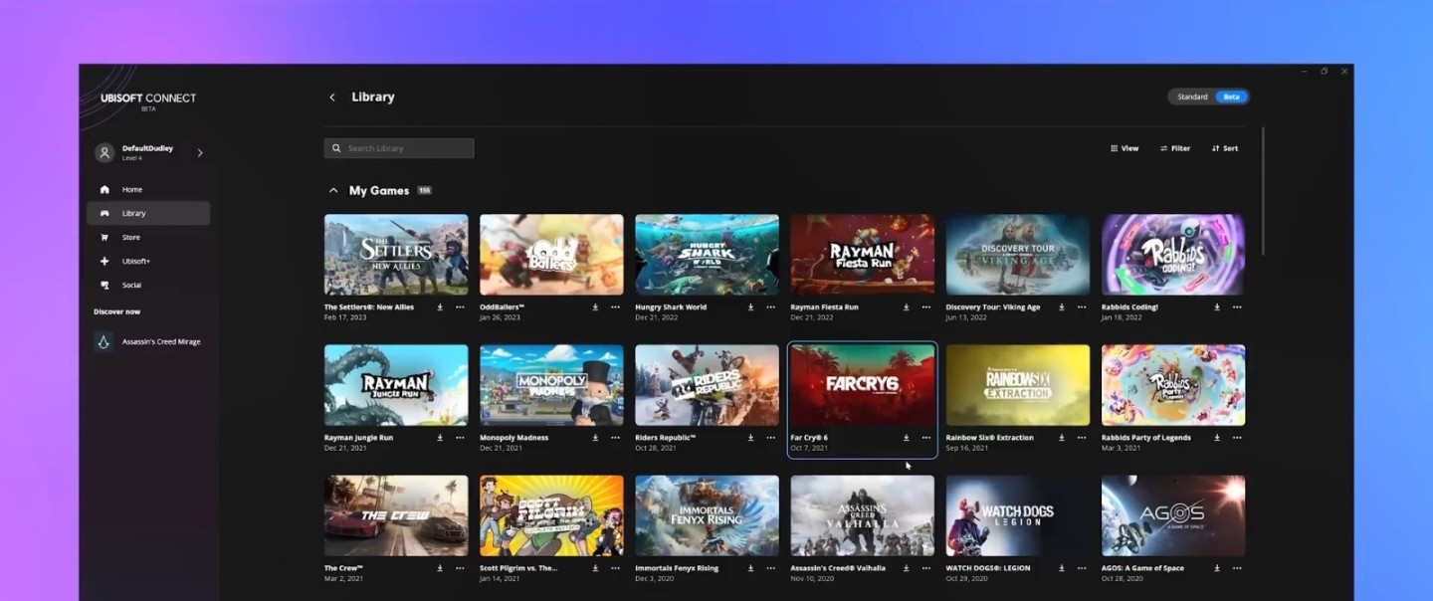Open more options for Discovery Tour: Viking Age
The image size is (1433, 601).
(x=1081, y=307)
